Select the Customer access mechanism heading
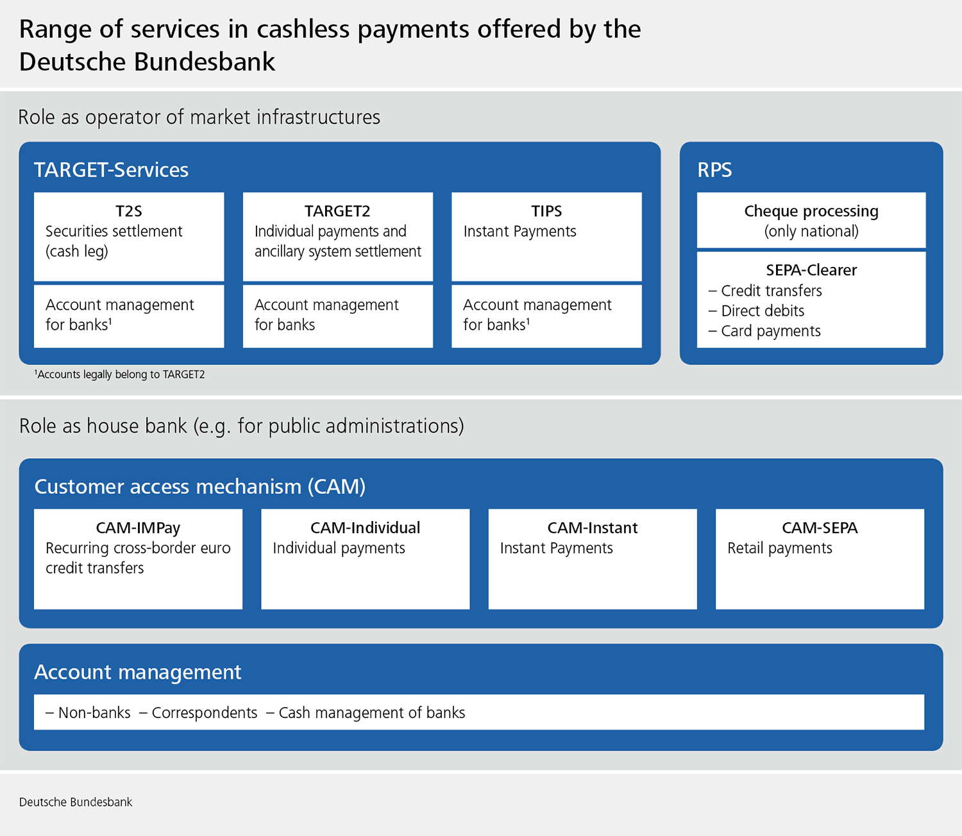This screenshot has height=836, width=962. click(199, 486)
